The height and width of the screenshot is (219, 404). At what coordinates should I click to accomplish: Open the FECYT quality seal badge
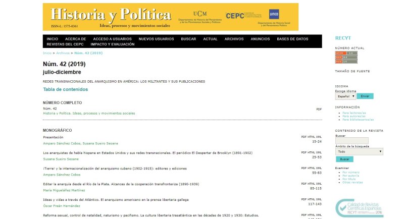(x=360, y=208)
